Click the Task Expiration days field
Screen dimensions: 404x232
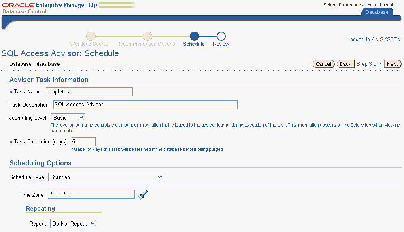pyautogui.click(x=83, y=142)
